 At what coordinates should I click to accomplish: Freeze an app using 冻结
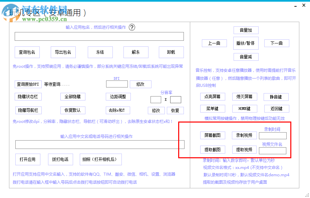coord(100,52)
